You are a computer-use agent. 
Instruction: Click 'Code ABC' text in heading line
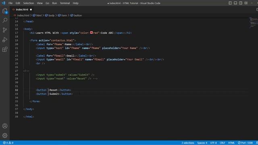click(x=107, y=33)
